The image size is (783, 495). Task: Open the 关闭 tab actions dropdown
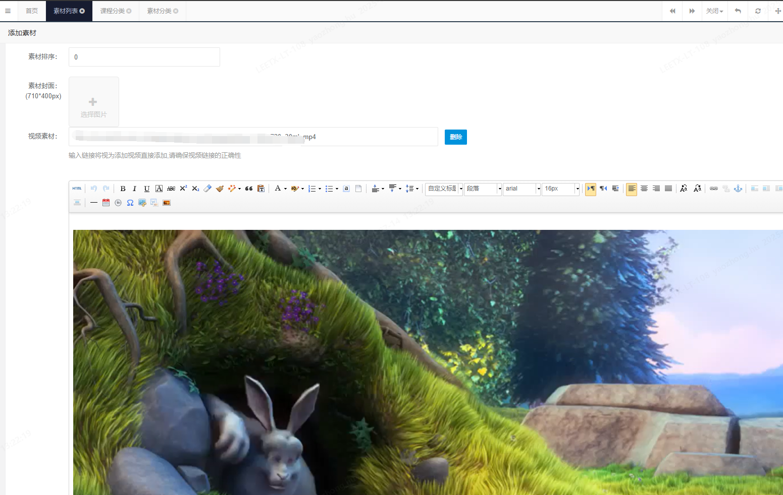715,11
